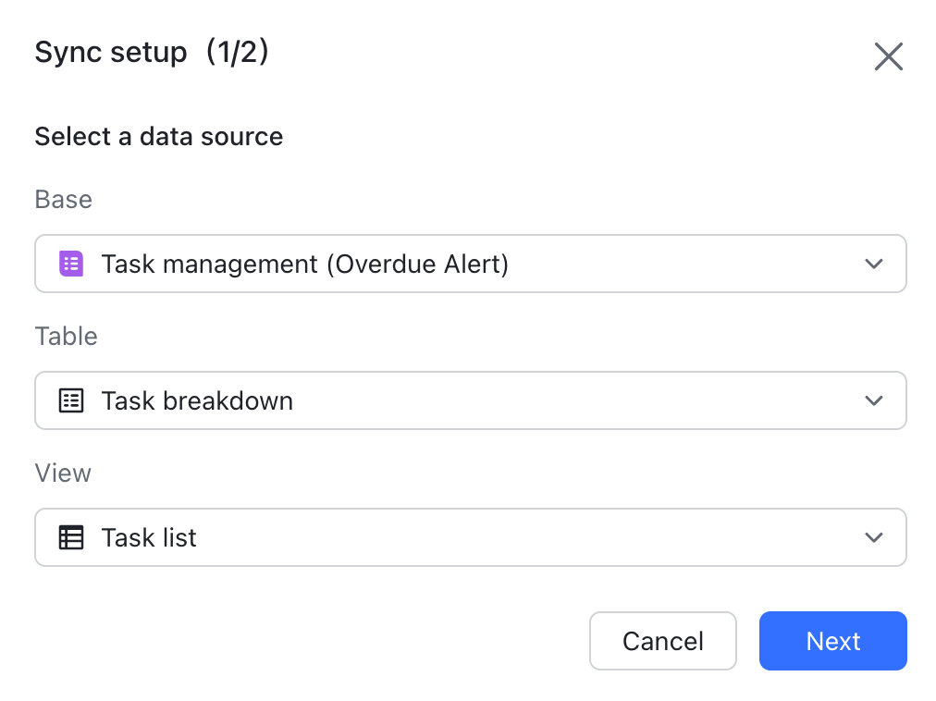Image resolution: width=936 pixels, height=701 pixels.
Task: Click the data source icon for Overdue Alert base
Action: click(x=70, y=264)
